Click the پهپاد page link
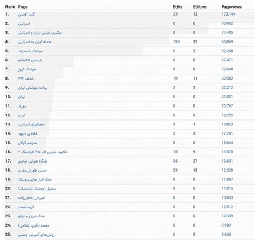Image resolution: width=255 pixels, height=240 pixels. 22,106
